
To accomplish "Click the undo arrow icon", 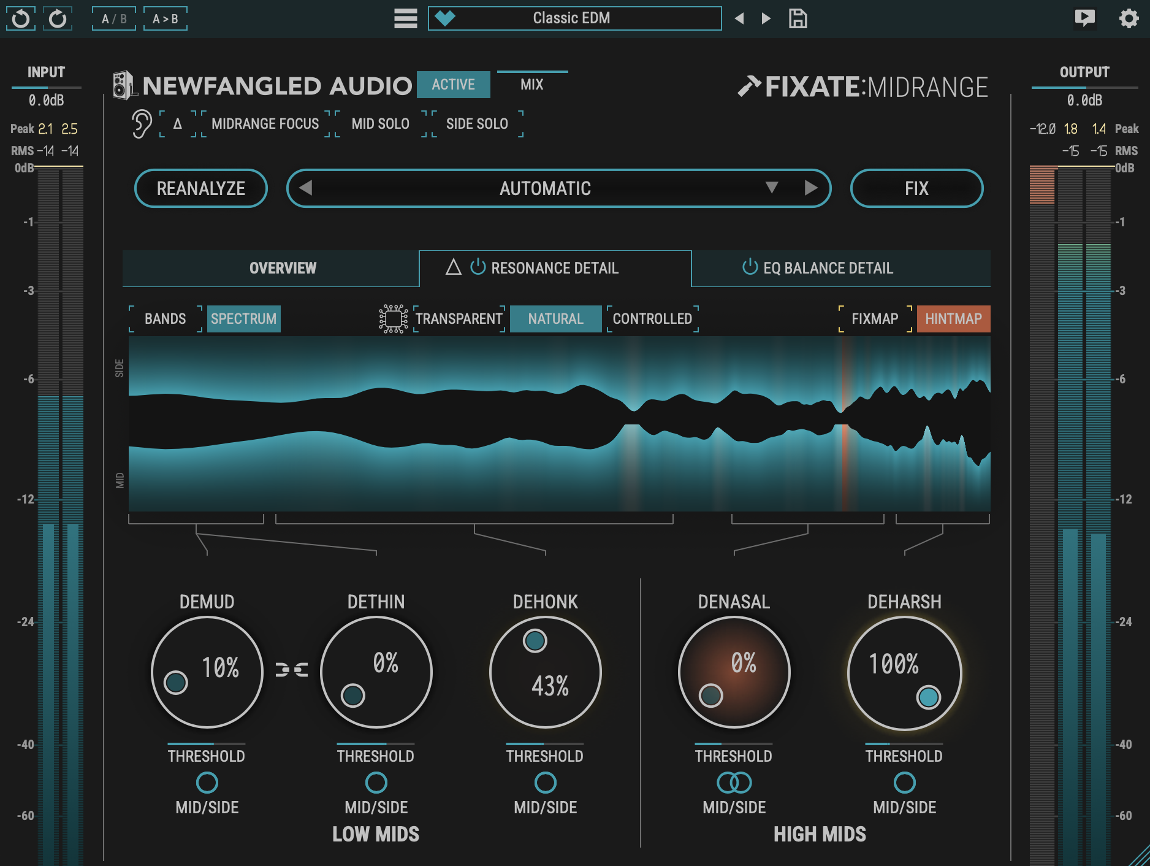I will pyautogui.click(x=20, y=18).
